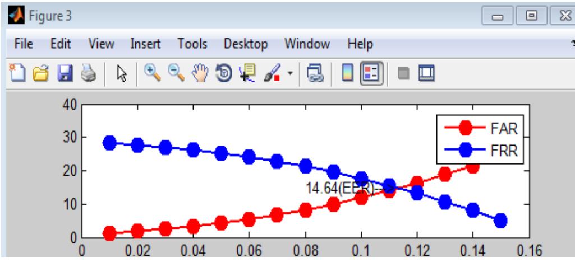Click the blue FRR marker at 0.15

(500, 221)
